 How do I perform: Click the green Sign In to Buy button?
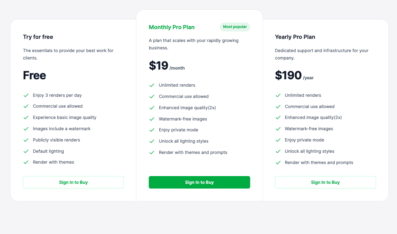tap(199, 182)
